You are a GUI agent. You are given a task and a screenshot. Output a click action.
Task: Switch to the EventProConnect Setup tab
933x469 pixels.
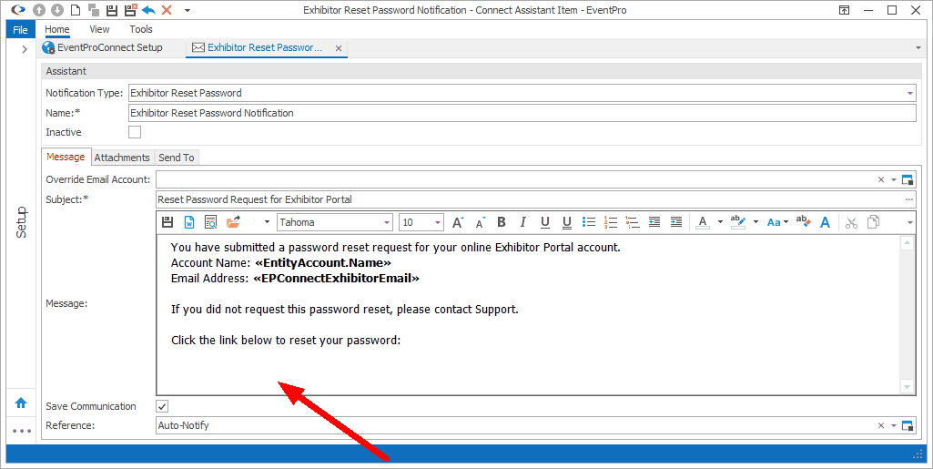[x=102, y=47]
